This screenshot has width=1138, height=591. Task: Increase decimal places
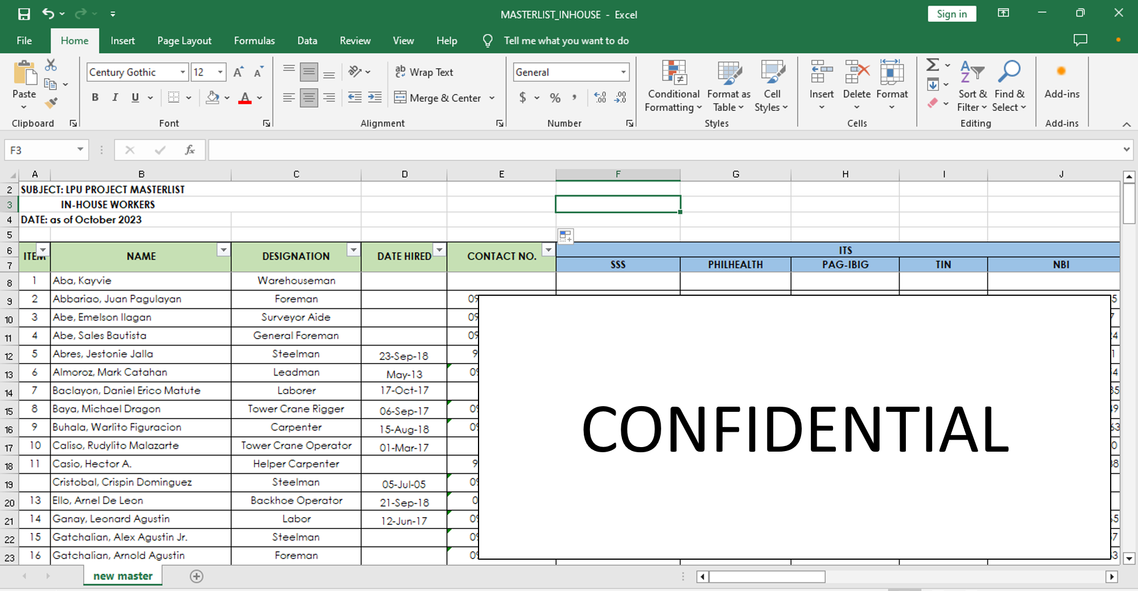(600, 98)
